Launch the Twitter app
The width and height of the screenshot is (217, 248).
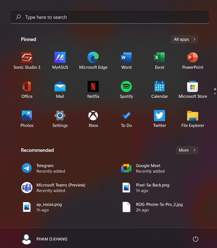(x=160, y=119)
